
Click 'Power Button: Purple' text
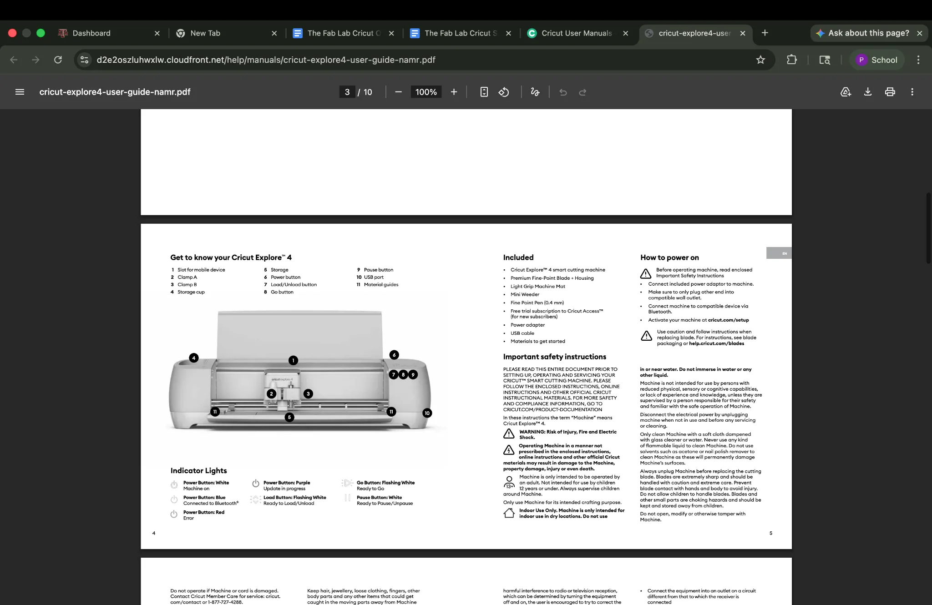click(287, 483)
